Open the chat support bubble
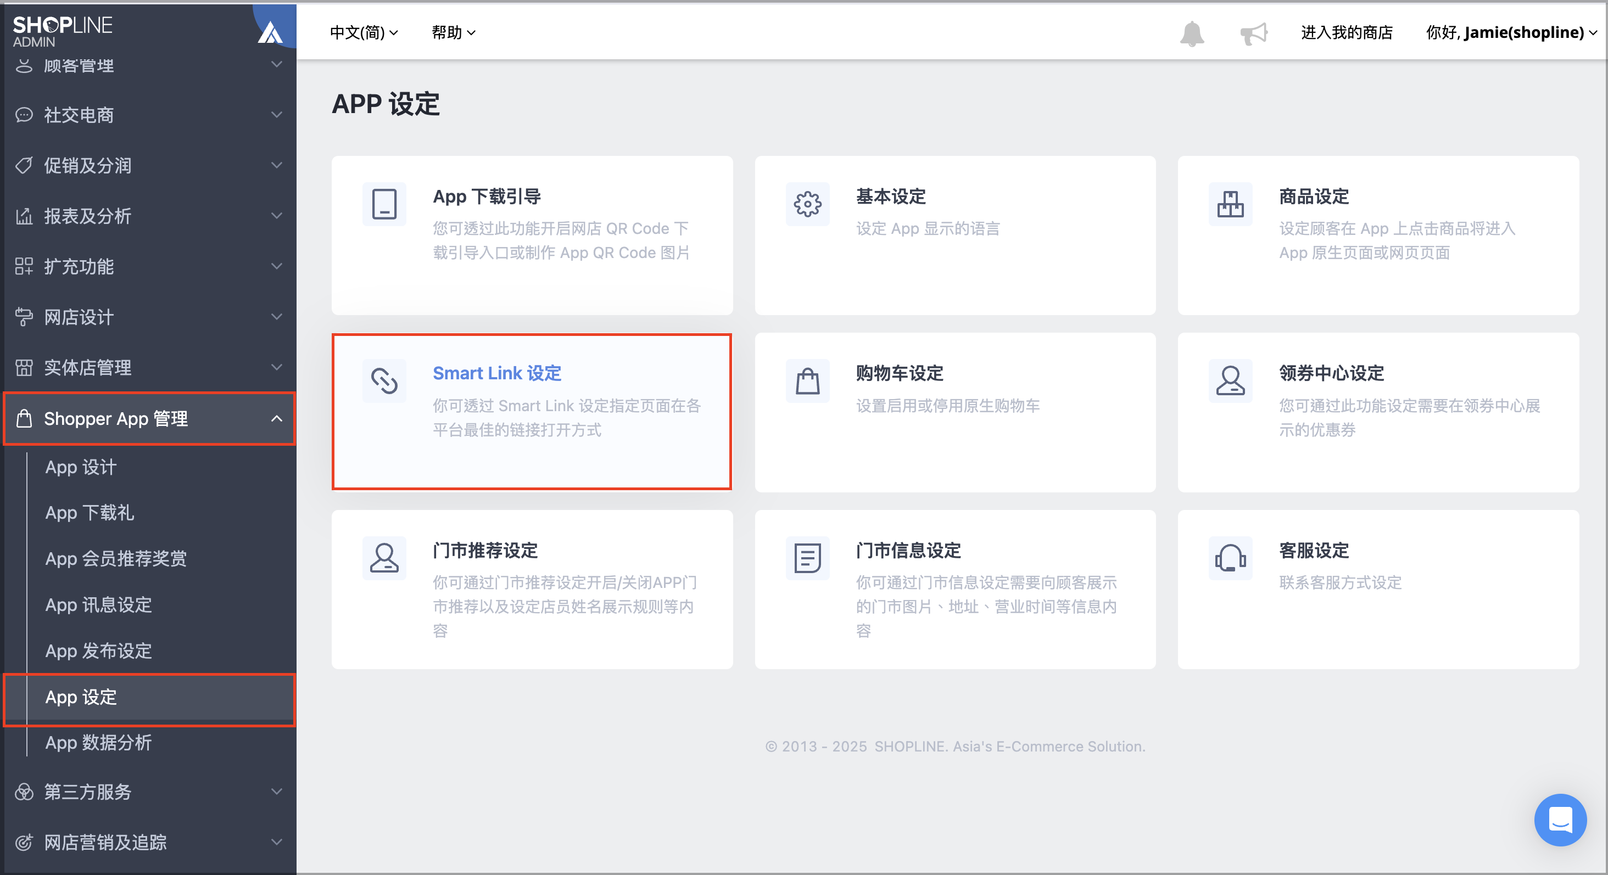The image size is (1608, 875). (1560, 820)
